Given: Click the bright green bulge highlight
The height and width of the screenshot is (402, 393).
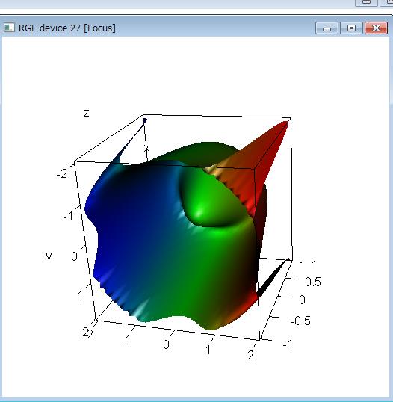Looking at the screenshot, I should (x=199, y=212).
